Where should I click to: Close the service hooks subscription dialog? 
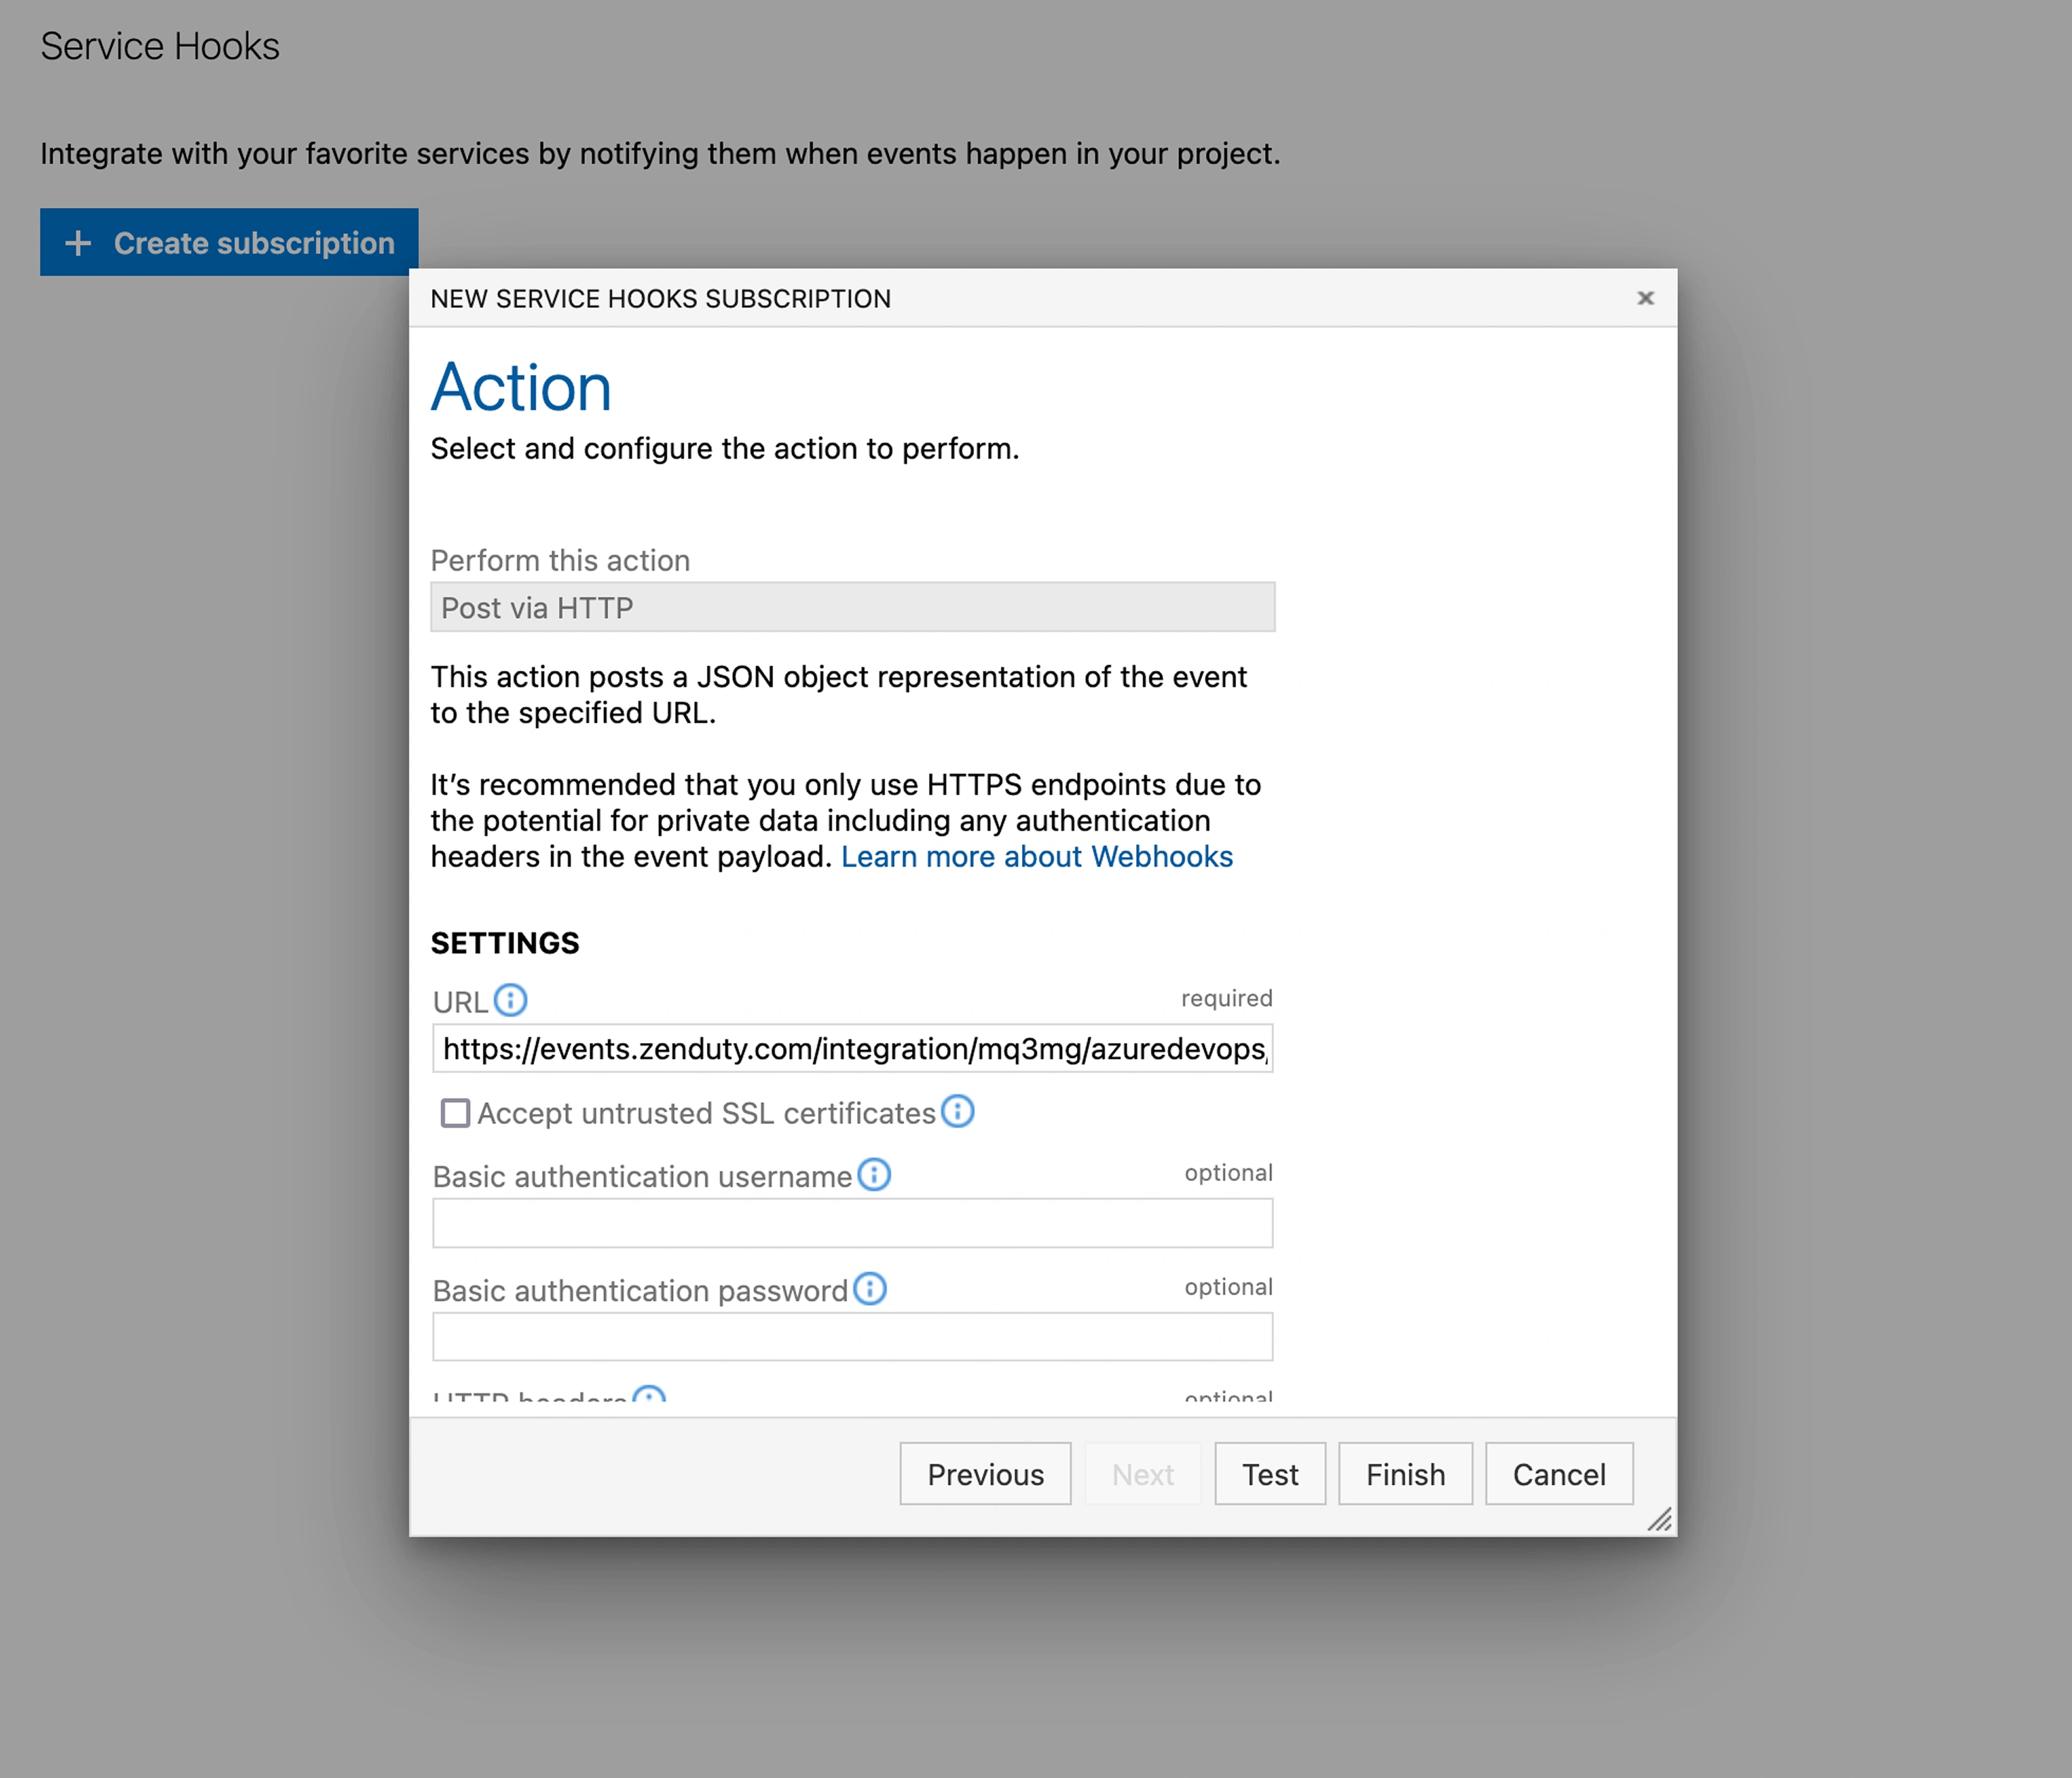click(x=1645, y=298)
